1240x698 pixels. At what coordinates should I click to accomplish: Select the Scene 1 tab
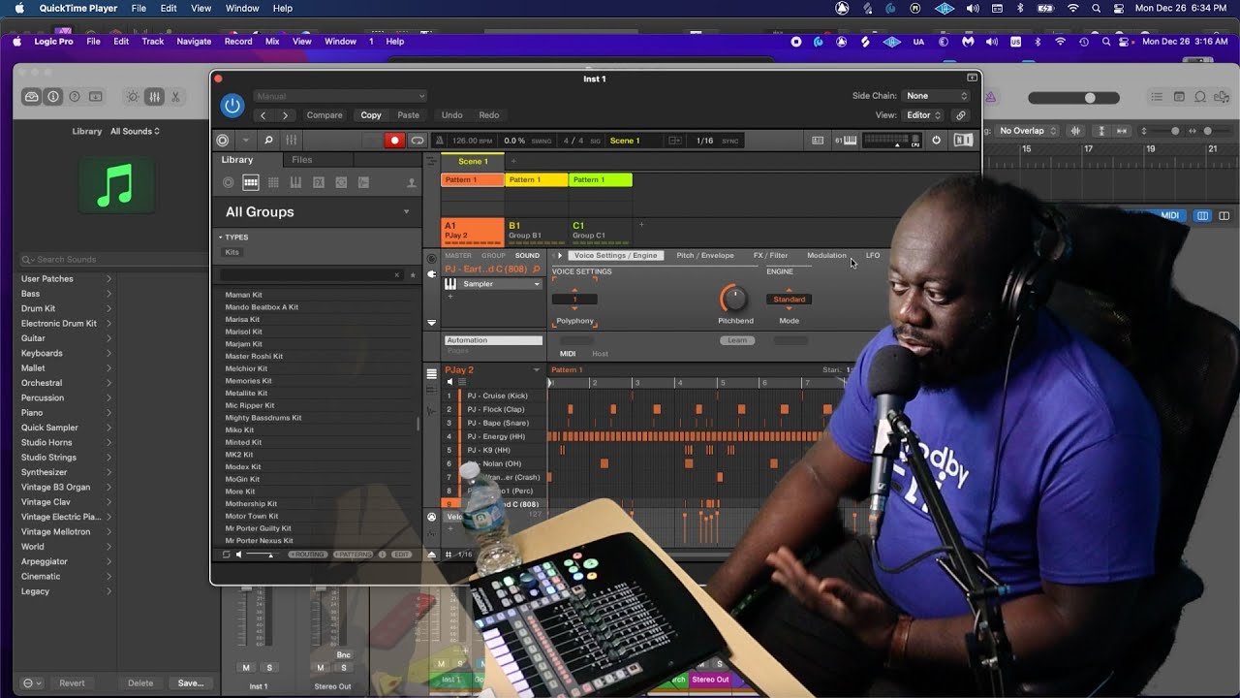tap(473, 161)
